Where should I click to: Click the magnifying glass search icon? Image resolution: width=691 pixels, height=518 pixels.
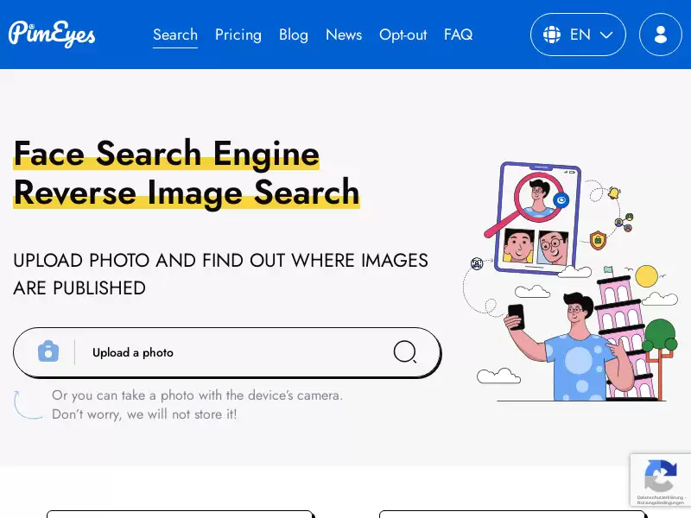(404, 351)
